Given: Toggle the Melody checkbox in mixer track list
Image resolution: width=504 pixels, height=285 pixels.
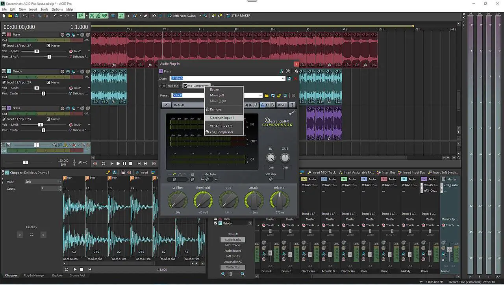Looking at the screenshot, I should click(x=215, y=223).
